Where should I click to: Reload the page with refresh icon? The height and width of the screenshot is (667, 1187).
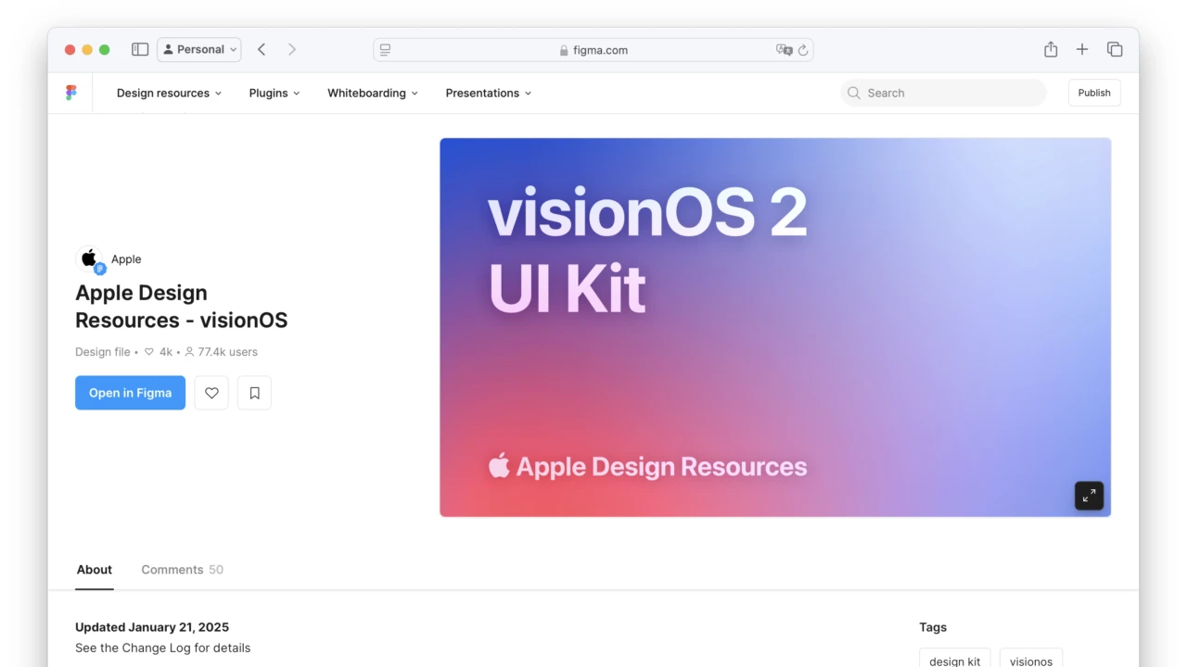[x=803, y=50]
